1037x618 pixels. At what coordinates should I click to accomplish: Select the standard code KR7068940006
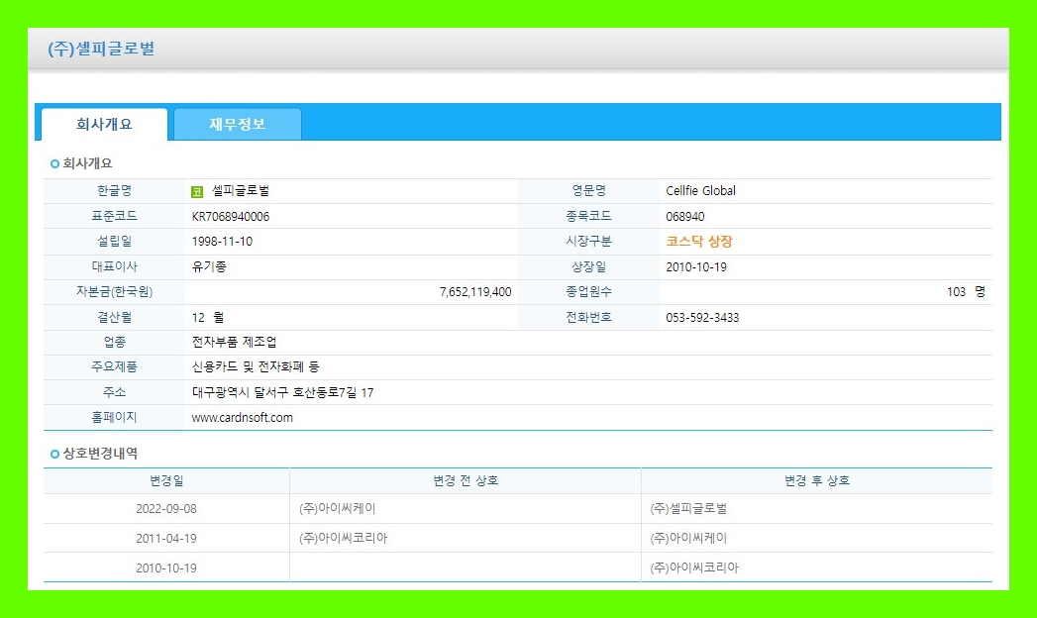[x=230, y=217]
